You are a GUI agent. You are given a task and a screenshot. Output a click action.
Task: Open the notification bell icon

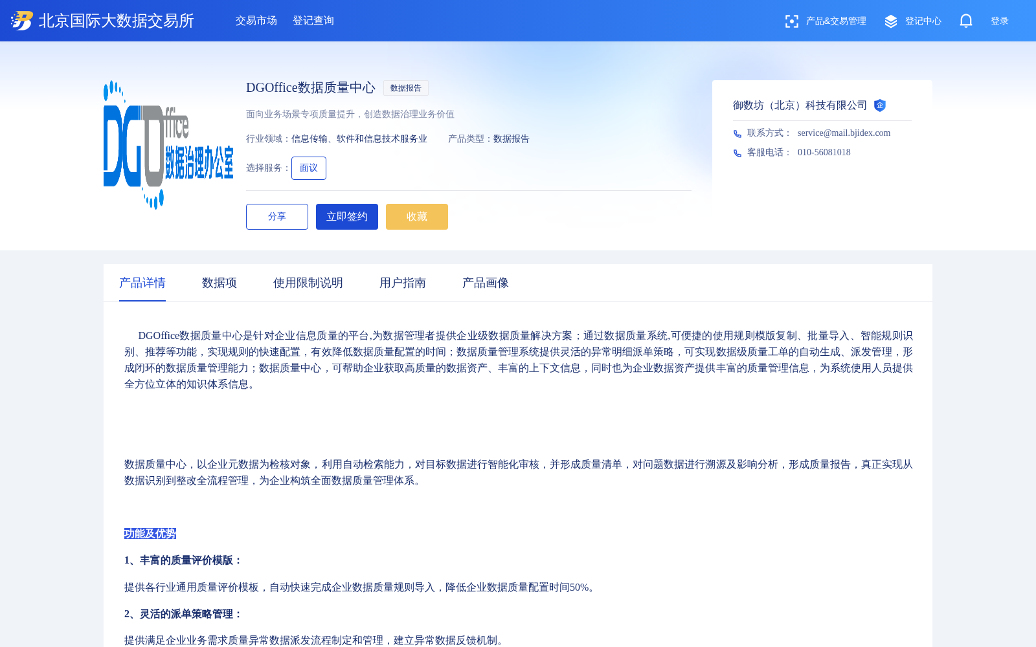point(966,21)
